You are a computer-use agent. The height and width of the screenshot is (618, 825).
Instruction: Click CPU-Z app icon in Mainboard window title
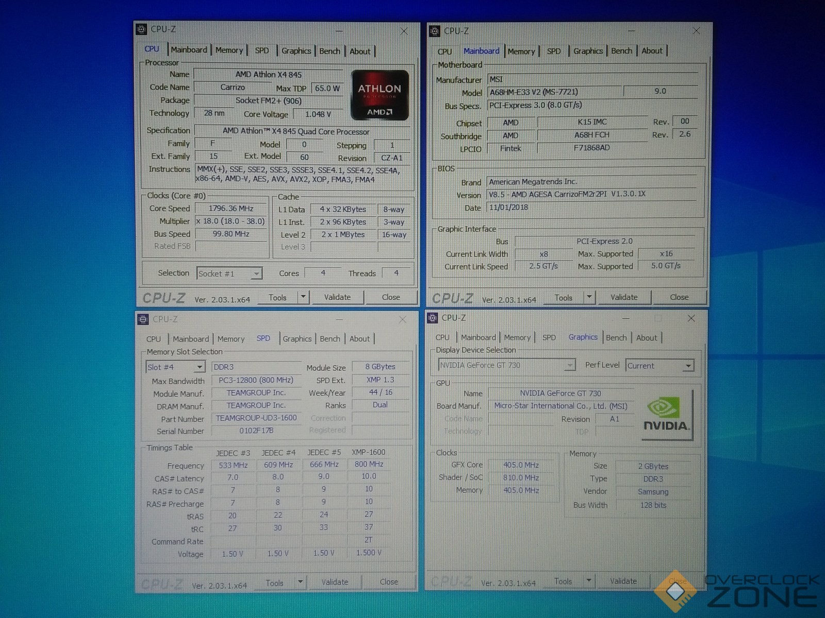click(x=435, y=31)
